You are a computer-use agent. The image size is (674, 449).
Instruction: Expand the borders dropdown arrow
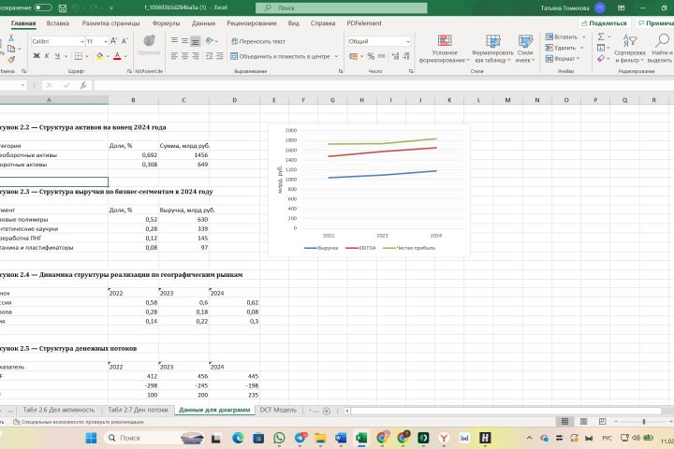click(87, 56)
